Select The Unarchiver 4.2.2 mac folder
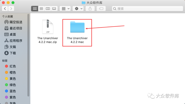This screenshot has width=185, height=104. 77,32
